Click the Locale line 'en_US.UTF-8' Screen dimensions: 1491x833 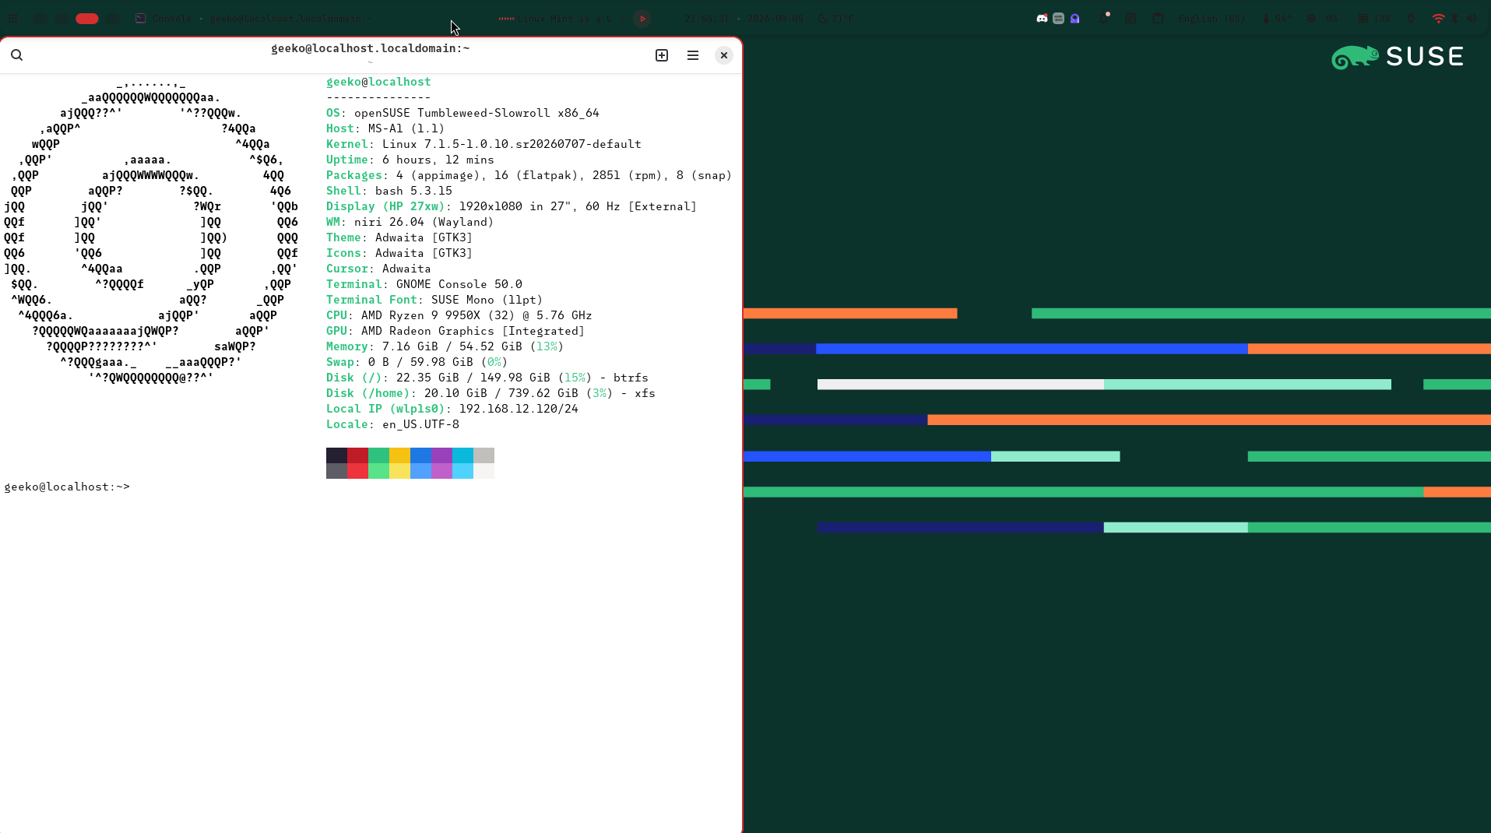pyautogui.click(x=392, y=424)
